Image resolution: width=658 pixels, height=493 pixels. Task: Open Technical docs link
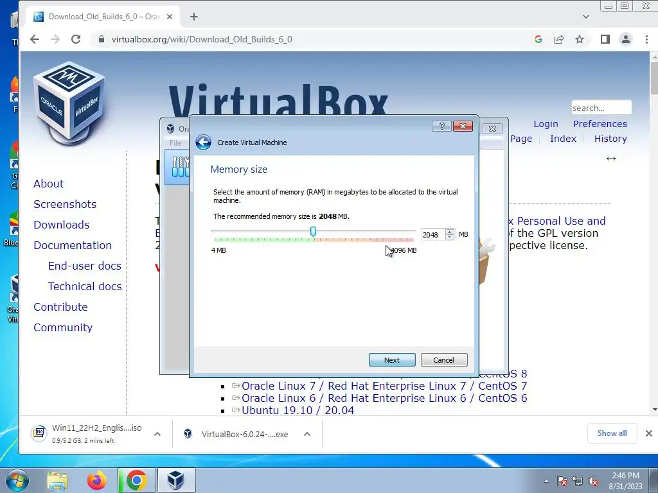click(85, 286)
